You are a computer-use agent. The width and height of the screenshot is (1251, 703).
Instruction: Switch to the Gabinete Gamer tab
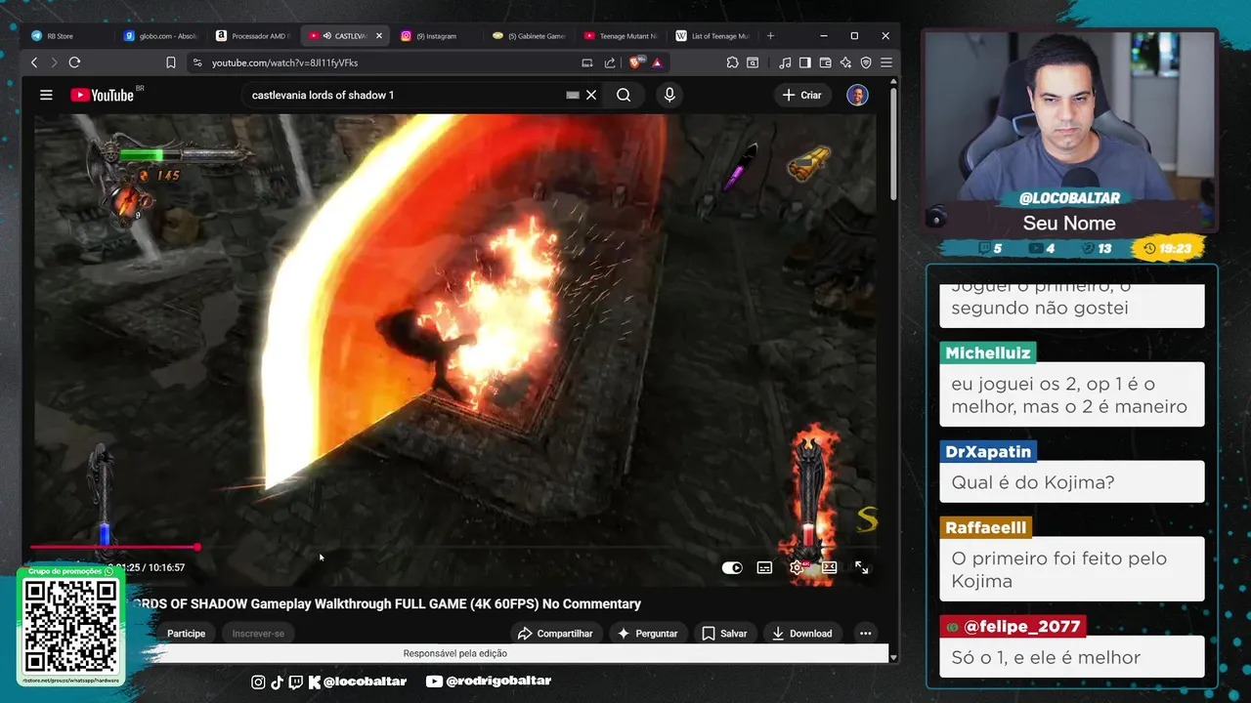tap(530, 36)
